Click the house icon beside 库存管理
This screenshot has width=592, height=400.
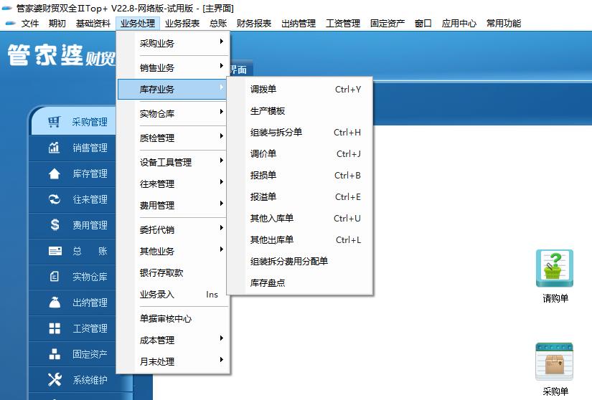pos(55,173)
